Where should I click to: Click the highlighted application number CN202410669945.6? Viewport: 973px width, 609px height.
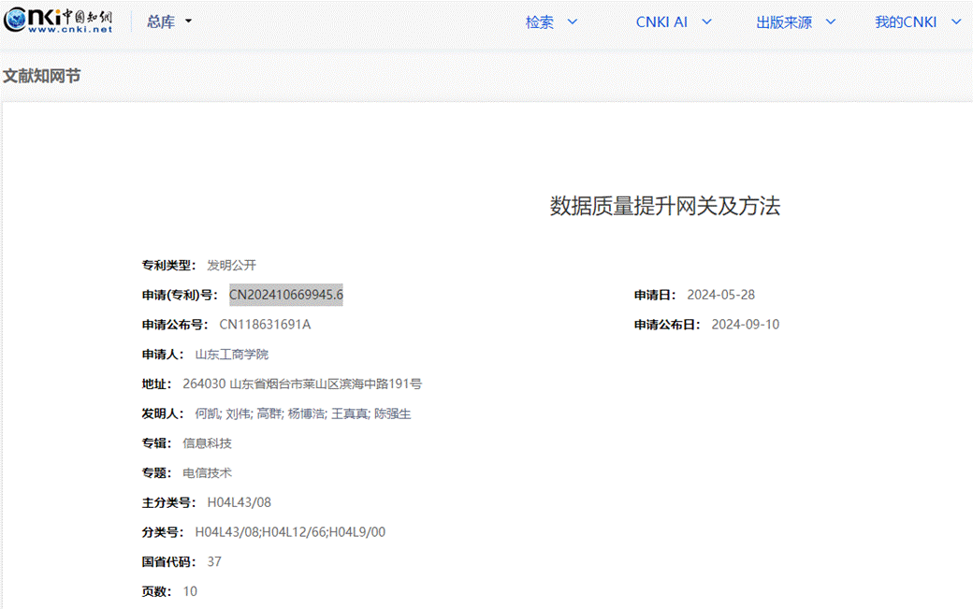[x=285, y=295]
